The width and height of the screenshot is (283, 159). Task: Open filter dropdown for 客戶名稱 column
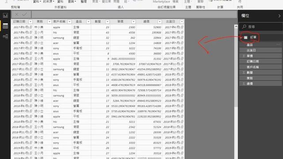pos(69,22)
